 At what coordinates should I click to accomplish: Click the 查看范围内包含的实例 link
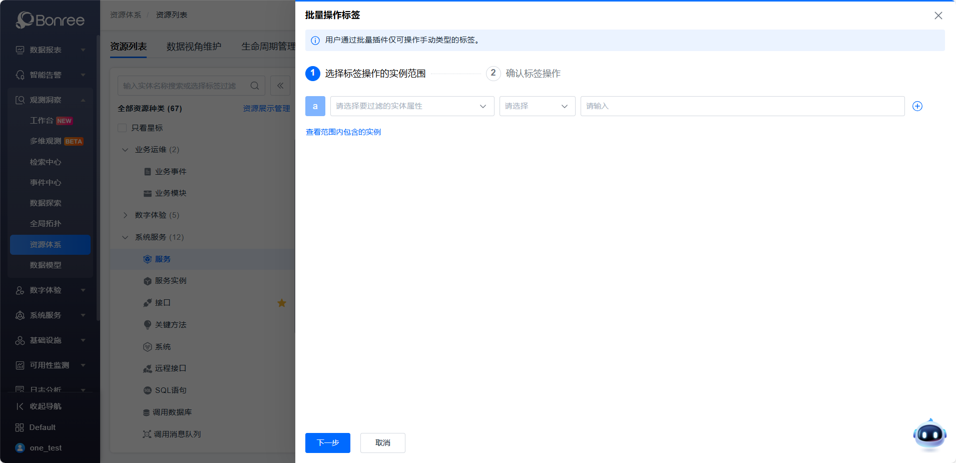tap(343, 132)
